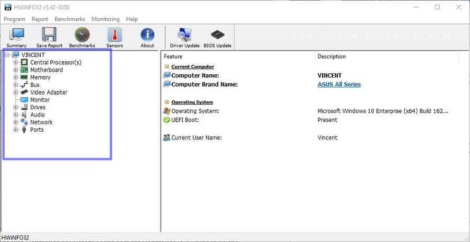Image resolution: width=470 pixels, height=242 pixels.
Task: Open the Program menu
Action: pyautogui.click(x=15, y=19)
